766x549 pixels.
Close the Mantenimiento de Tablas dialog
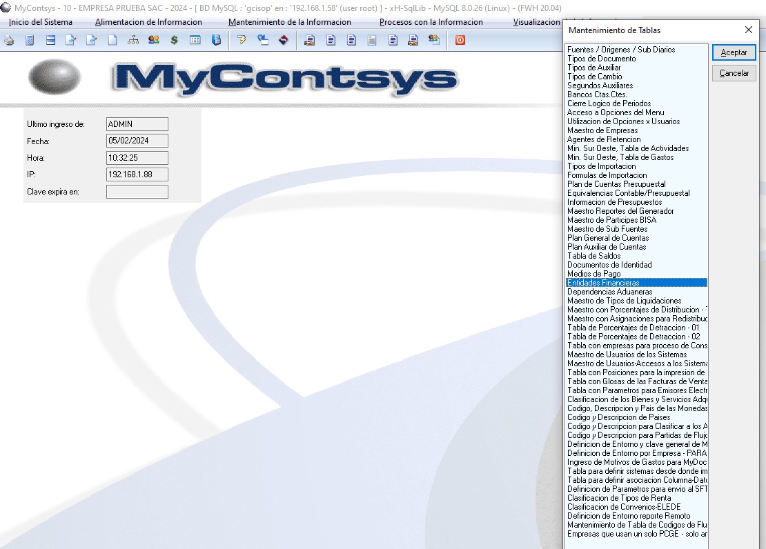[x=749, y=30]
